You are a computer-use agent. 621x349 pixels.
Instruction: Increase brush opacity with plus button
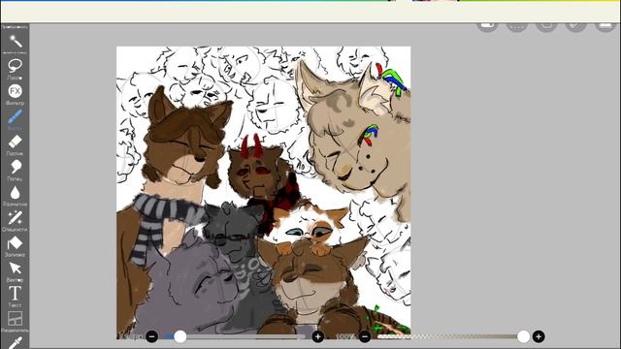539,336
